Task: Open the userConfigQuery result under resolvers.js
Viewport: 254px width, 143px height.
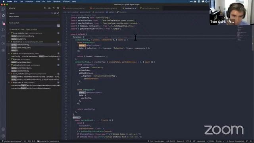Action: tap(21, 48)
